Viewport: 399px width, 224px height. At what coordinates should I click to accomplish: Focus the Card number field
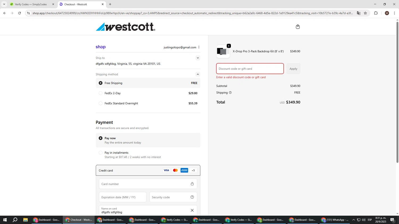pos(148,184)
